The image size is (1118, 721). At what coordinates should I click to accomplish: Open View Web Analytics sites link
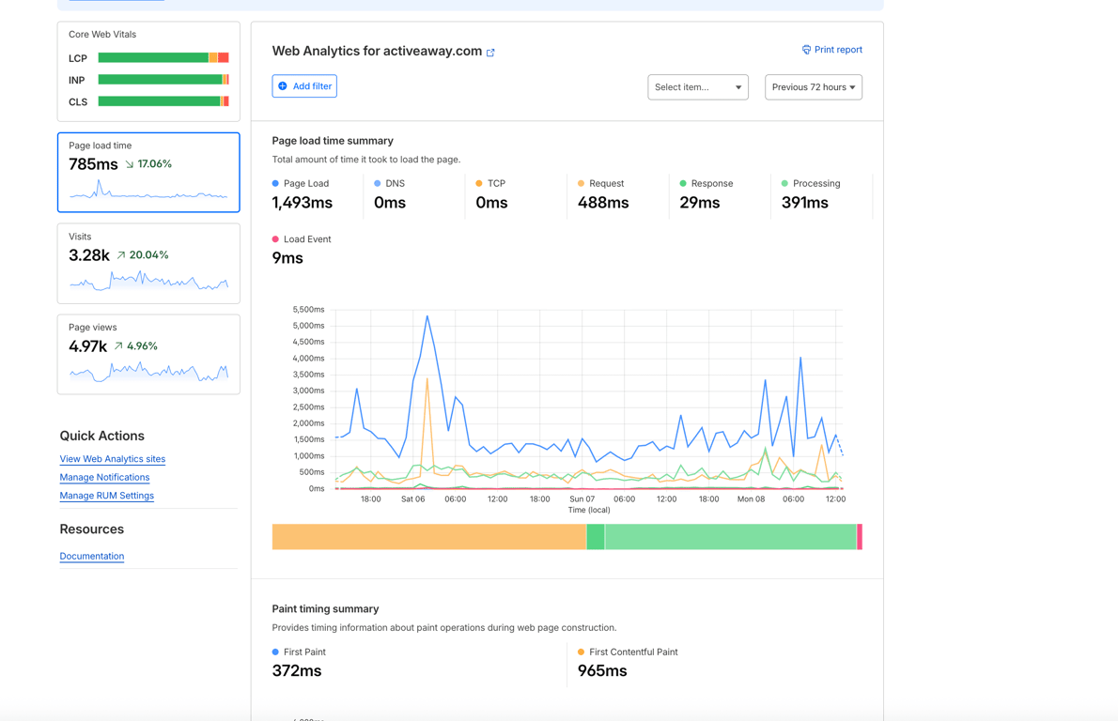112,459
